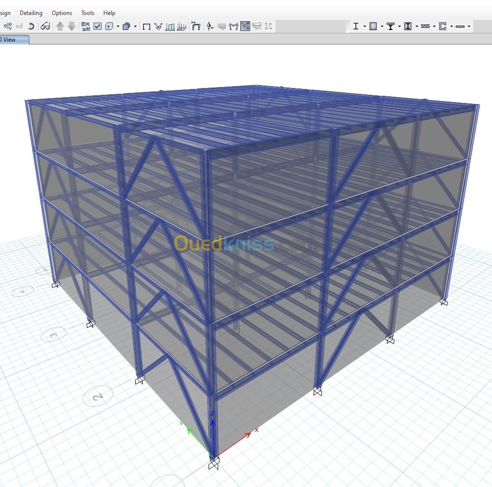This screenshot has height=487, width=492.
Task: Open the Help menu
Action: pyautogui.click(x=109, y=13)
